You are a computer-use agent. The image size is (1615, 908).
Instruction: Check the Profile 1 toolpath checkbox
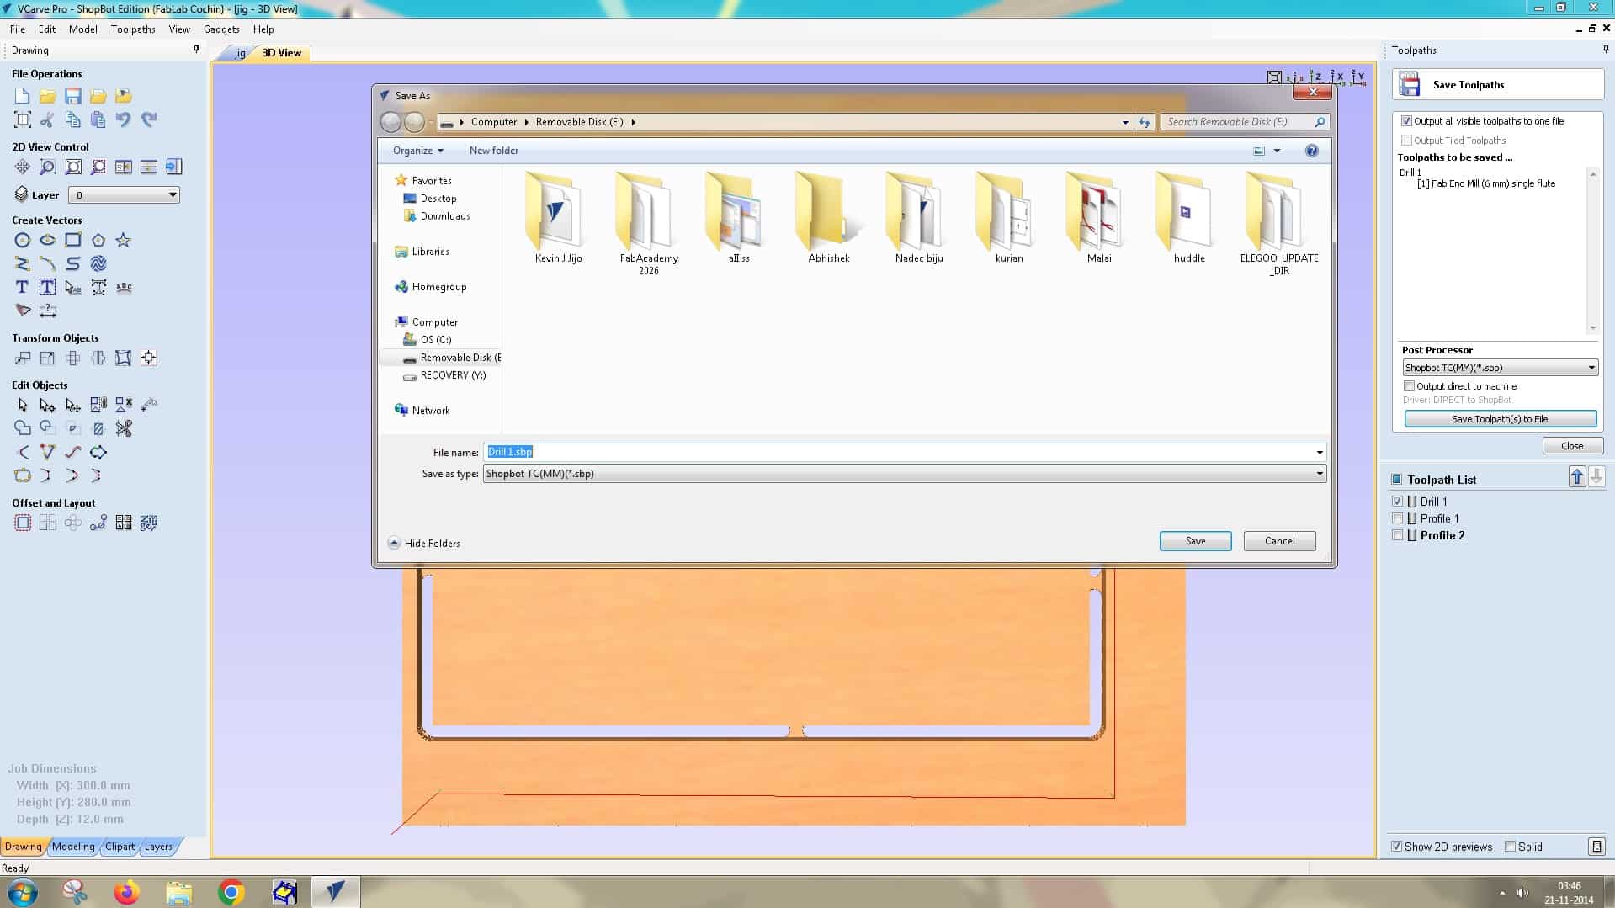(x=1398, y=518)
